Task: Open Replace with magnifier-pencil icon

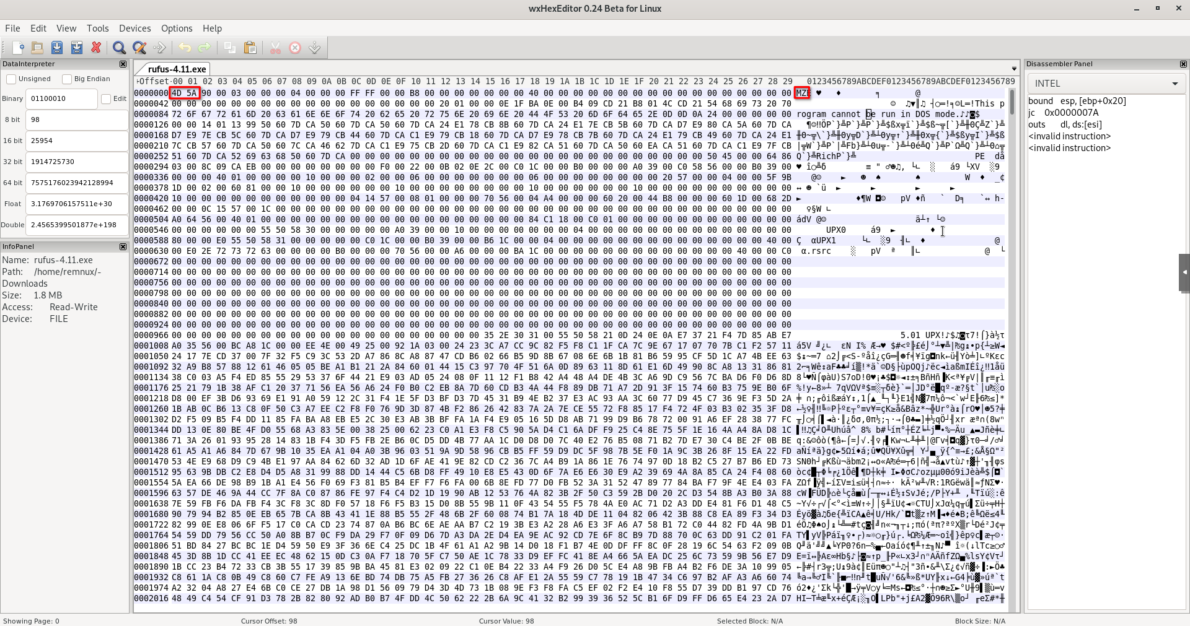Action: point(139,48)
